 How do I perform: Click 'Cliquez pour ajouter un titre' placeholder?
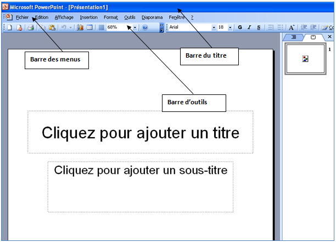click(x=141, y=132)
